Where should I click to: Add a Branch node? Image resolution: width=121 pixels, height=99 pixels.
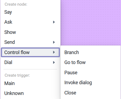90,52
